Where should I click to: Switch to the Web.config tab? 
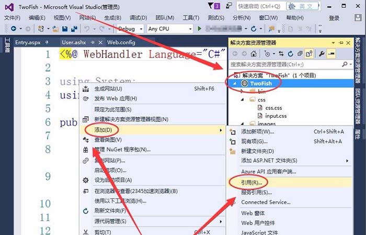pos(121,42)
